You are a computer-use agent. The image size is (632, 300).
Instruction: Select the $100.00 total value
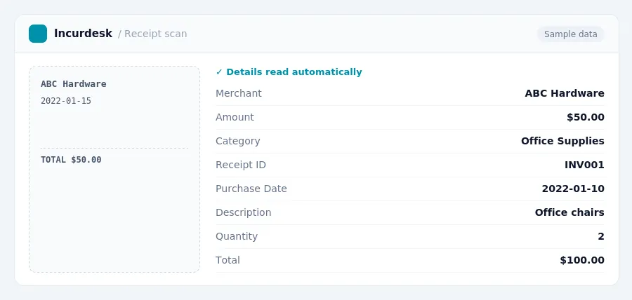(582, 260)
